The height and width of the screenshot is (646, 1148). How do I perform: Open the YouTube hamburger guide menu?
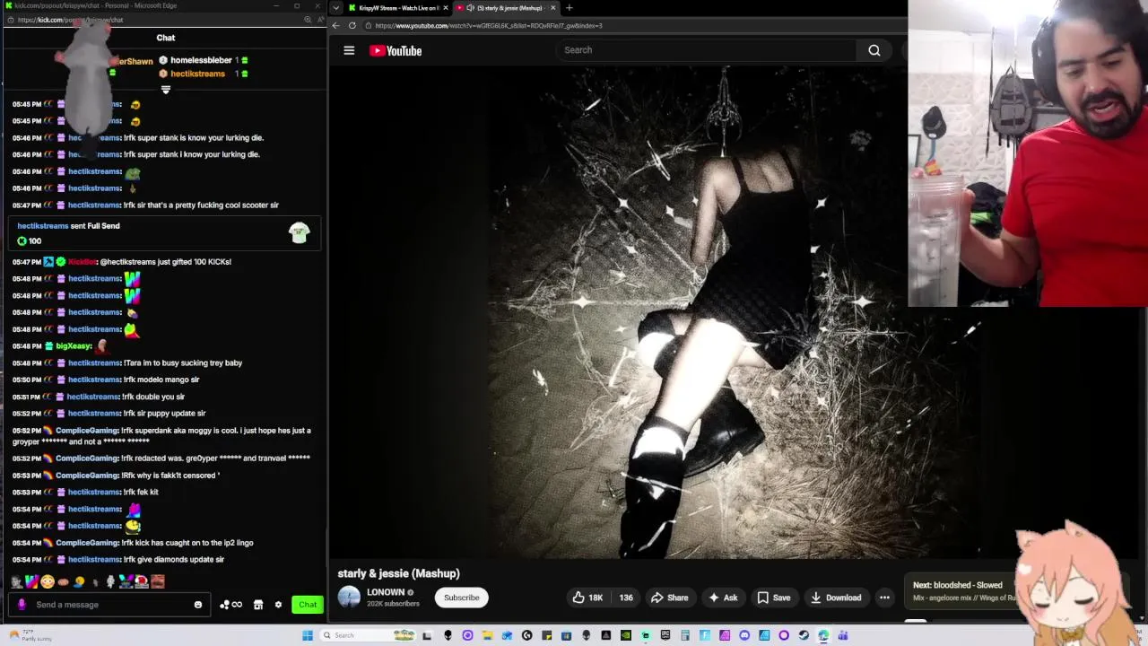(x=349, y=50)
